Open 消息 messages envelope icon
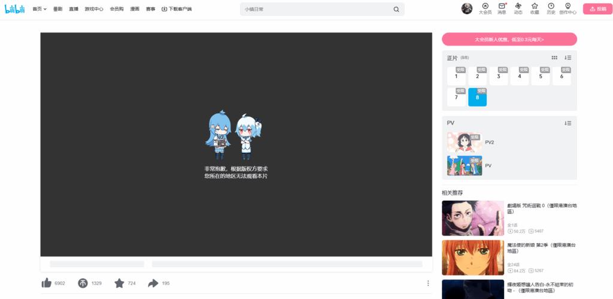 click(x=502, y=8)
